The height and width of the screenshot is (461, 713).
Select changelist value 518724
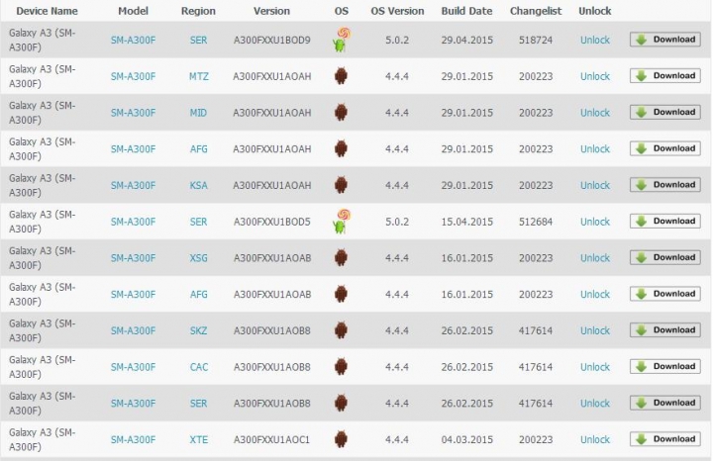pos(536,40)
